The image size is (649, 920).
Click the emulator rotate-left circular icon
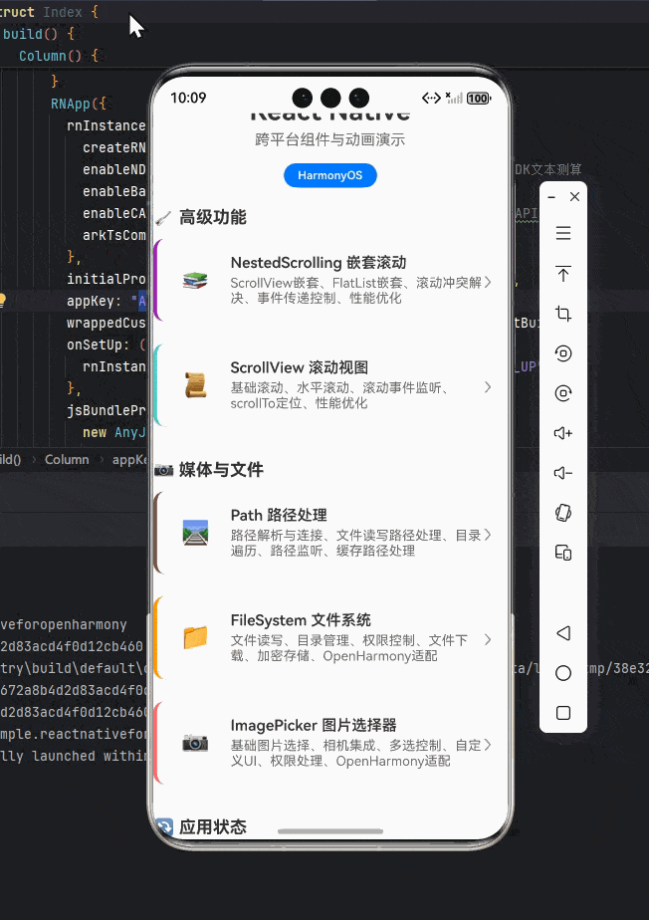tap(563, 353)
